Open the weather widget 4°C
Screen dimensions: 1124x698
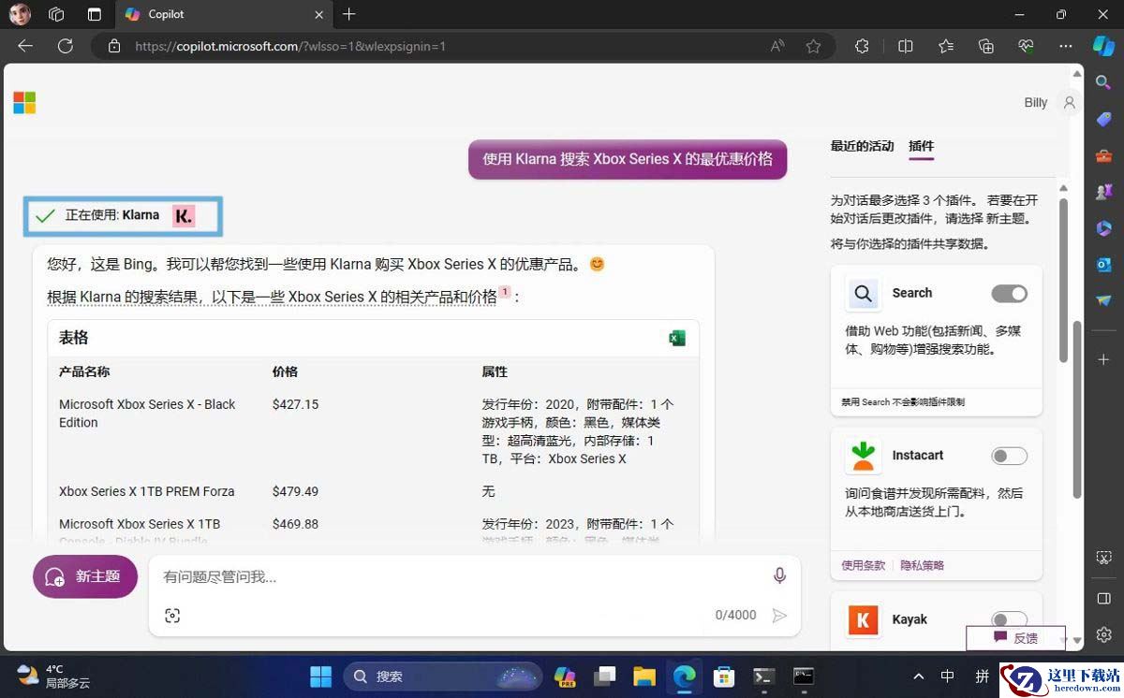(x=54, y=676)
